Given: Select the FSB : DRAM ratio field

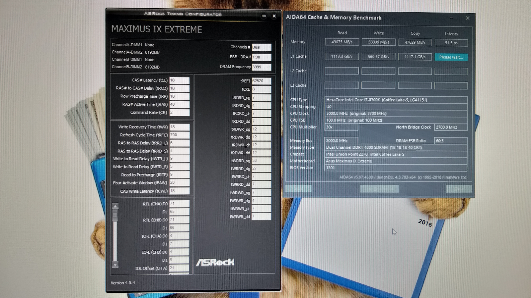Looking at the screenshot, I should point(262,57).
